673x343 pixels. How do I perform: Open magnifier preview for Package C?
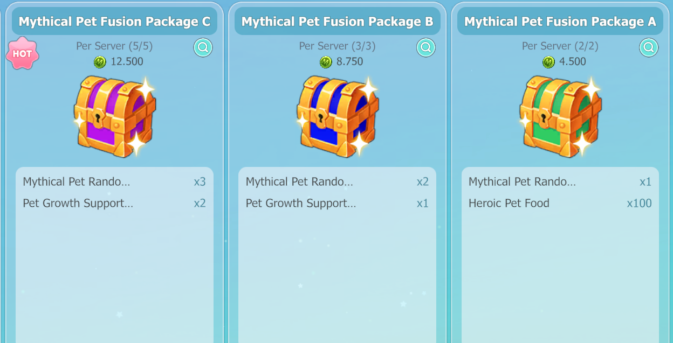coord(203,47)
